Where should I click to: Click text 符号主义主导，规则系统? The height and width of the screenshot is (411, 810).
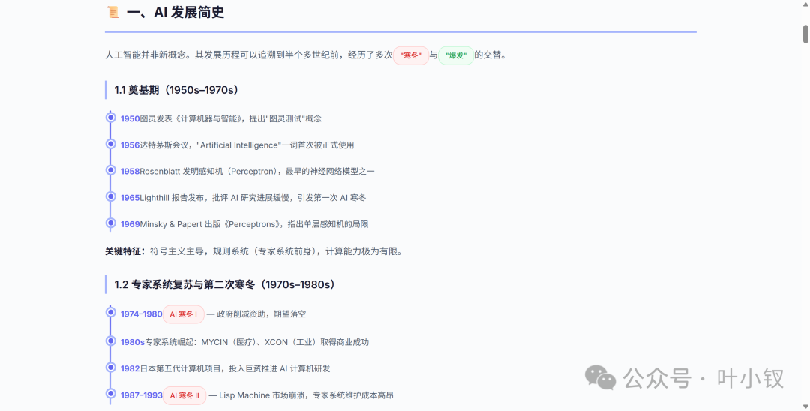click(200, 251)
